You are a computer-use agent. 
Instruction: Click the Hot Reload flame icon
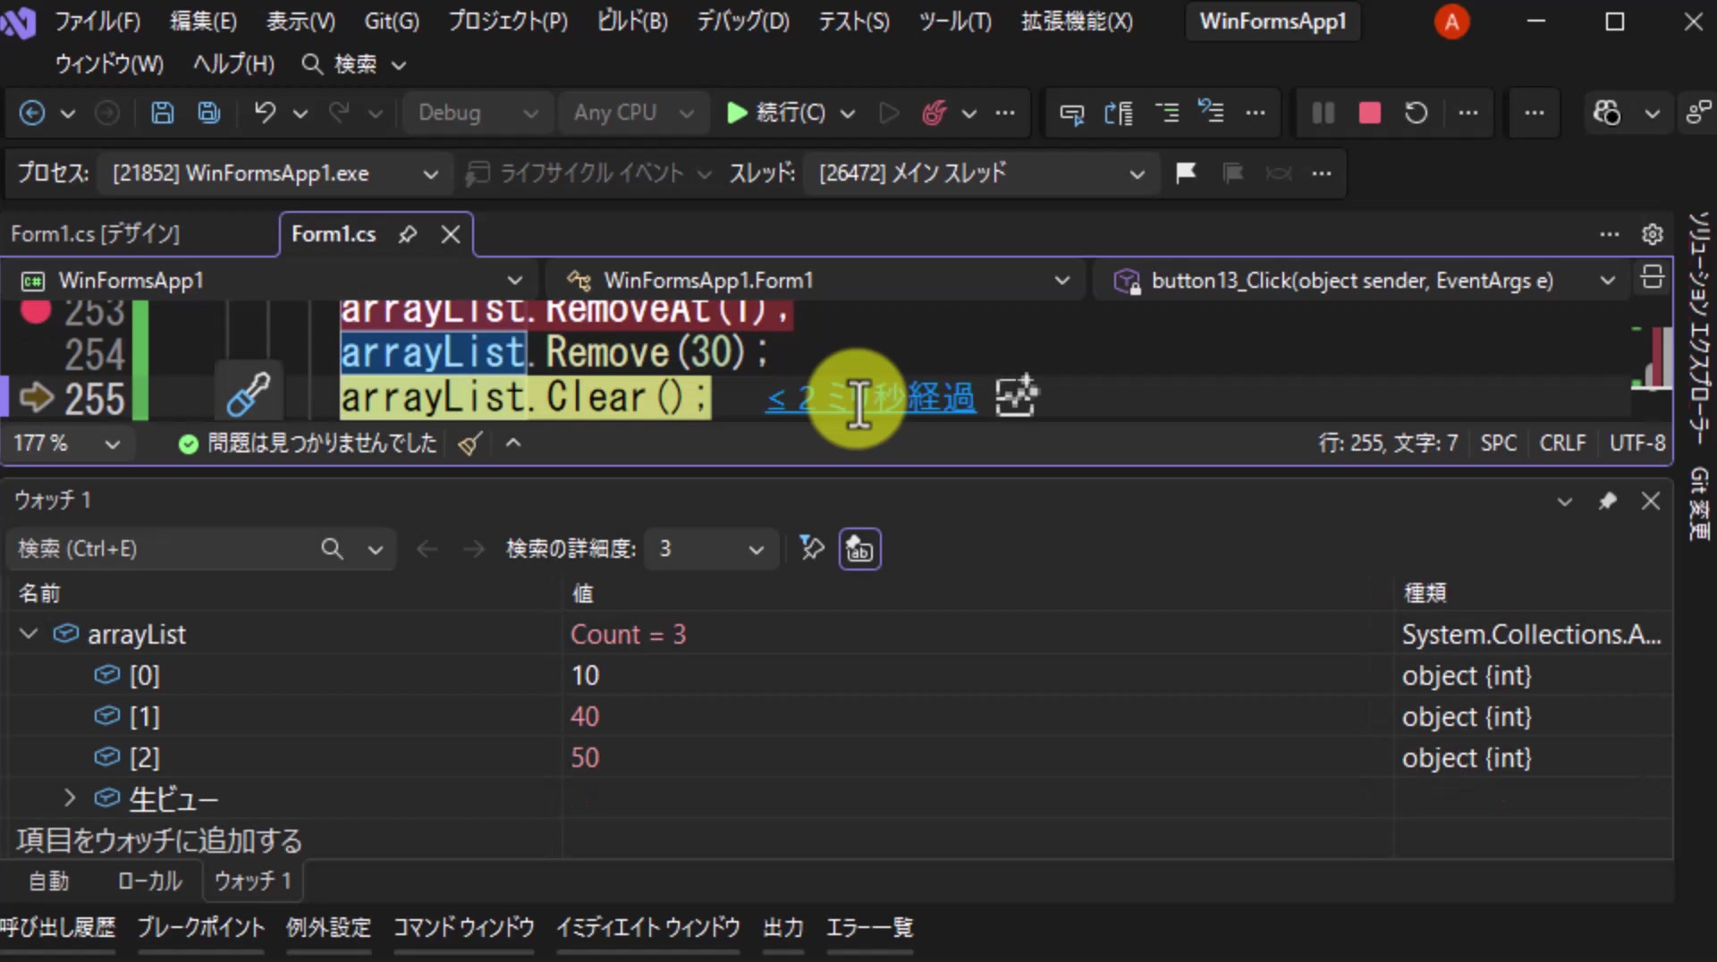pyautogui.click(x=935, y=113)
